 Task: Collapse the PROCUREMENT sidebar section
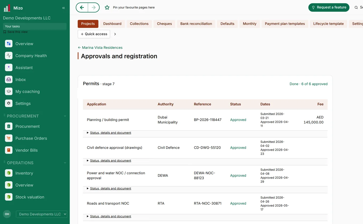pyautogui.click(x=65, y=116)
